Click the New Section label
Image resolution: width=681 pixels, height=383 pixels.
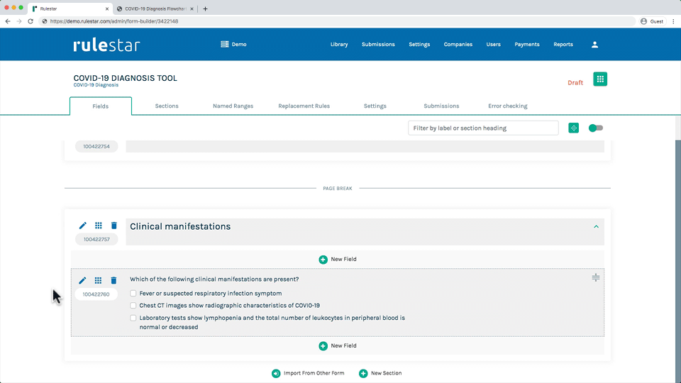[x=386, y=373]
